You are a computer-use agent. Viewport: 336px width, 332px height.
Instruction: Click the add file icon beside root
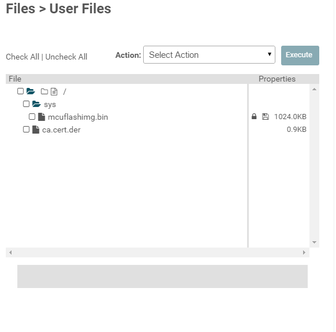pyautogui.click(x=54, y=91)
